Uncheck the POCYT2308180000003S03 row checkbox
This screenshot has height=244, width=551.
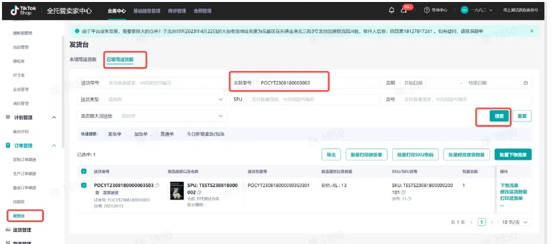84,186
